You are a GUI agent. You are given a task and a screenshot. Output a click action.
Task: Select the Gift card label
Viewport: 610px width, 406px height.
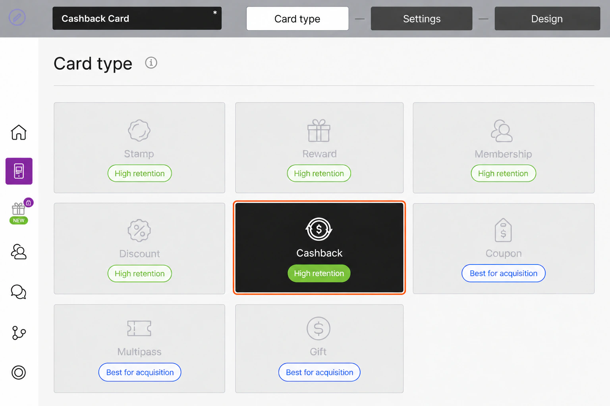318,352
